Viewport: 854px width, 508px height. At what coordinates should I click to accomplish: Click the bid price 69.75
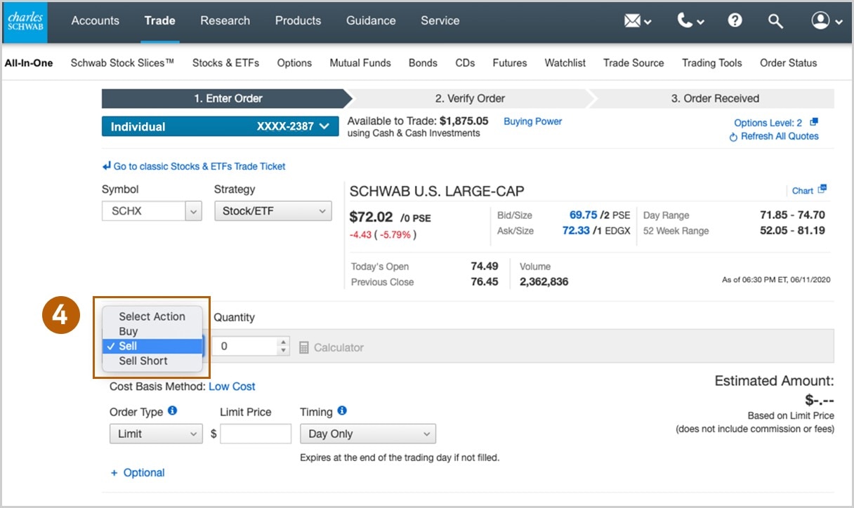coord(583,215)
